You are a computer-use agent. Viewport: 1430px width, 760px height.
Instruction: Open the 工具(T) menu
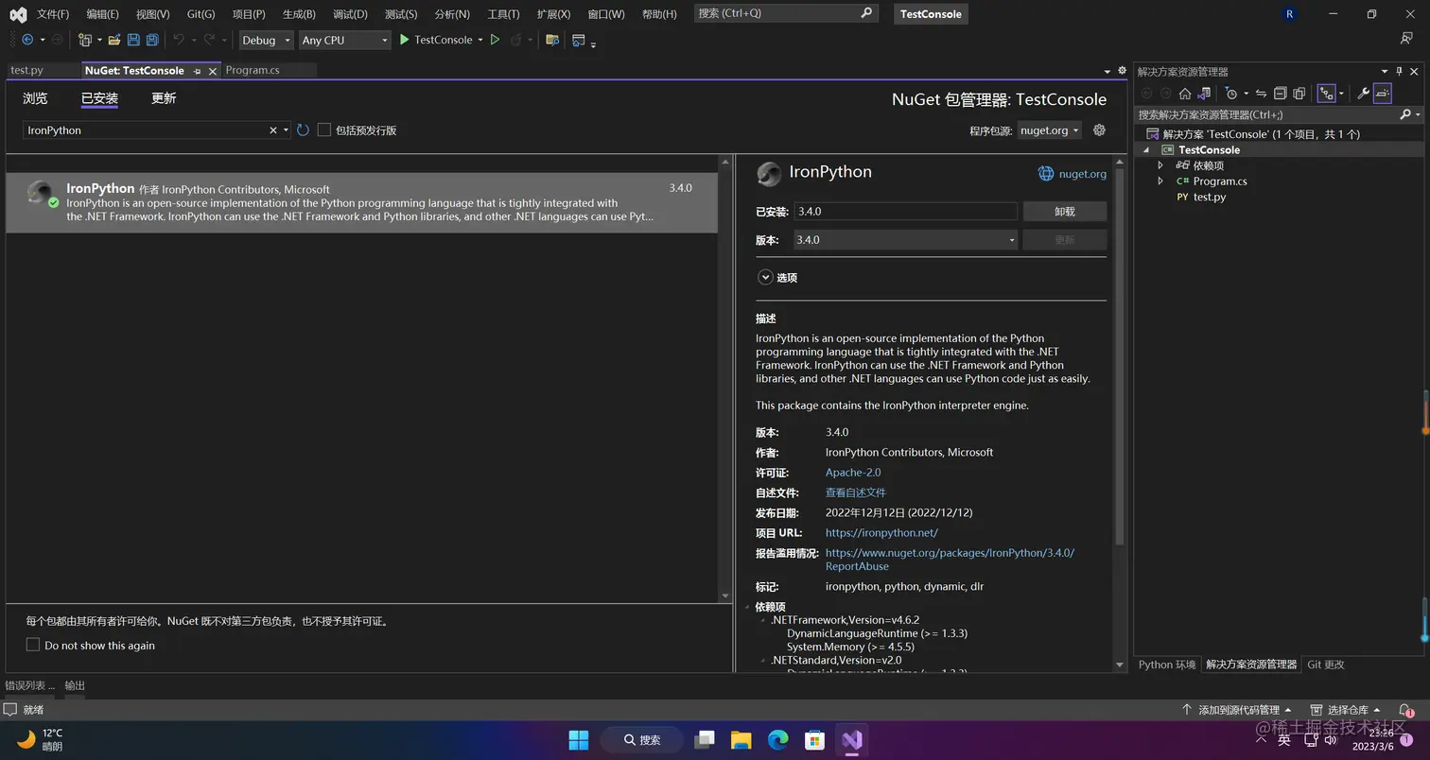coord(503,14)
